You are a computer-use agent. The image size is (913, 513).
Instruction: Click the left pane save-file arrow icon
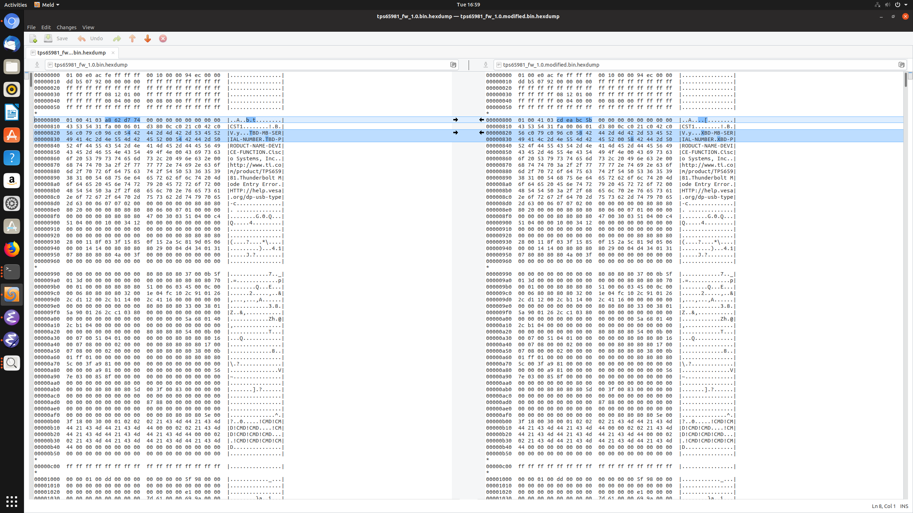pos(37,64)
